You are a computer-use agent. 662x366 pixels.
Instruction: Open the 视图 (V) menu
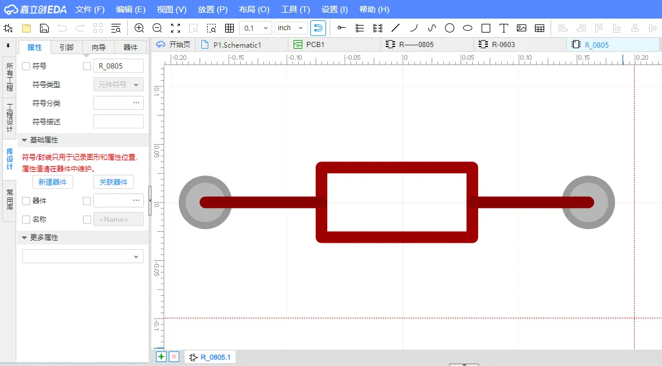coord(171,9)
